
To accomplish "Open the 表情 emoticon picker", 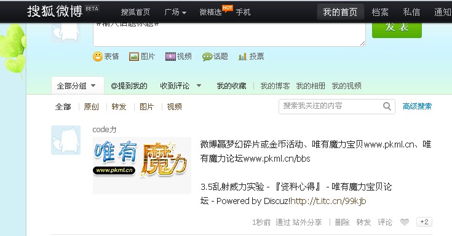I will 106,57.
